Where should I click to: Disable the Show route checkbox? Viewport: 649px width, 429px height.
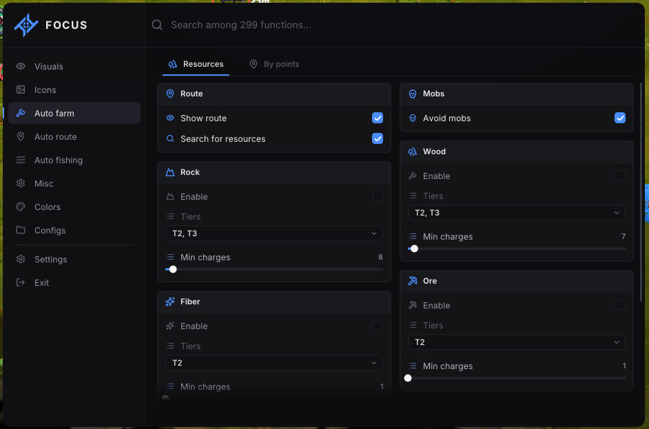378,118
